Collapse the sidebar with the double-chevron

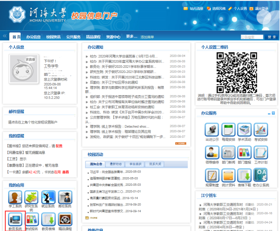pos(5,36)
